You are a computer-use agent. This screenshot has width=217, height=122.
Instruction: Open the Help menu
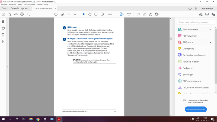pyautogui.click(x=46, y=5)
